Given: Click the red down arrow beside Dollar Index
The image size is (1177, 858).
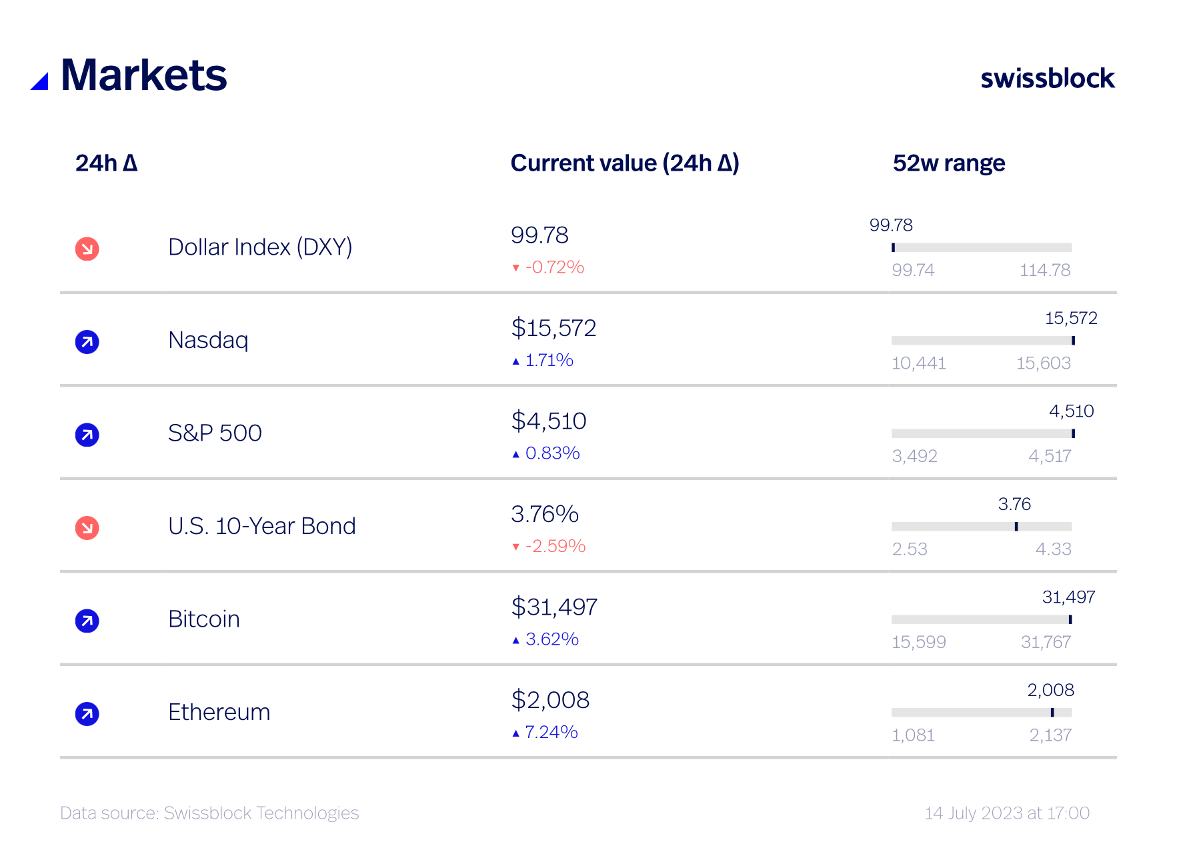Looking at the screenshot, I should 87,249.
